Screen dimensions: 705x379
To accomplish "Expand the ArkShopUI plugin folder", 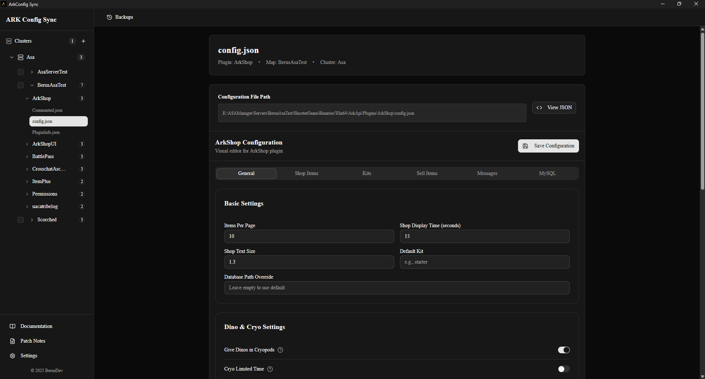I will click(27, 144).
